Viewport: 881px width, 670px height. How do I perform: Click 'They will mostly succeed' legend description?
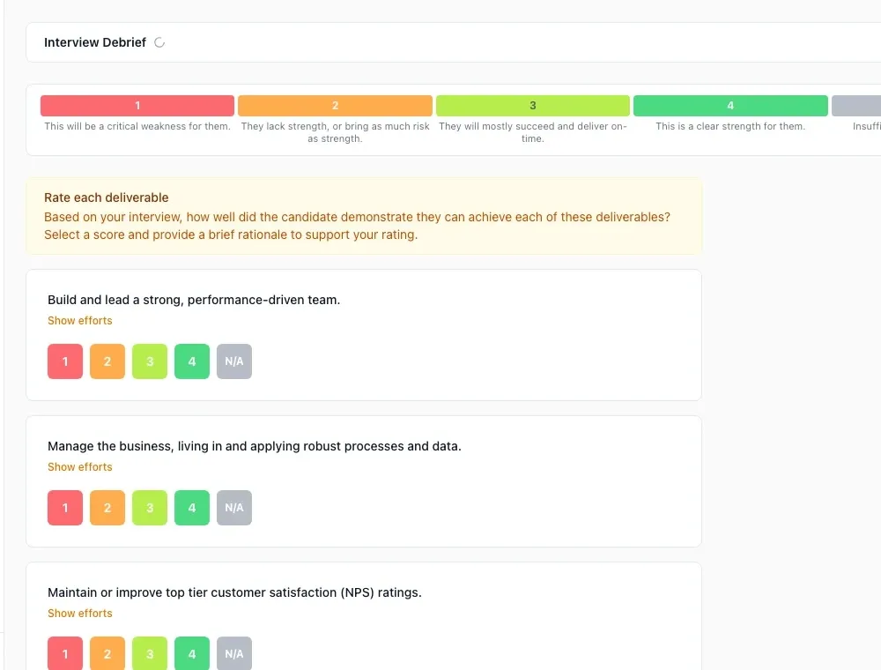pos(533,132)
